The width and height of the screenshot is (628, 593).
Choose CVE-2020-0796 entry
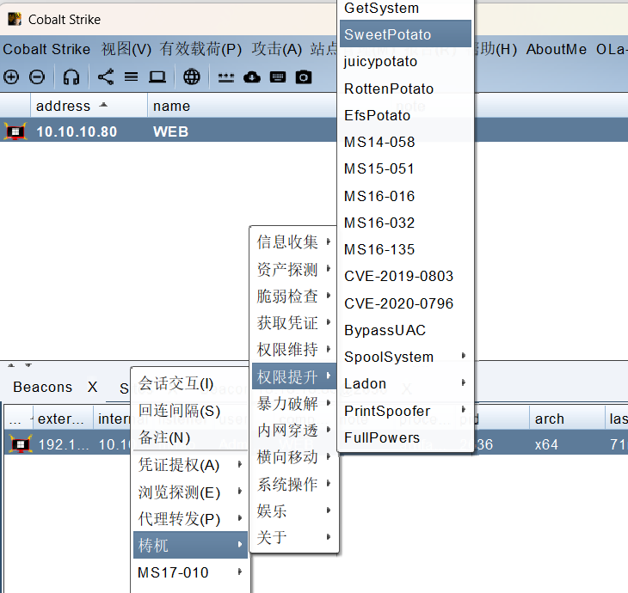click(405, 303)
